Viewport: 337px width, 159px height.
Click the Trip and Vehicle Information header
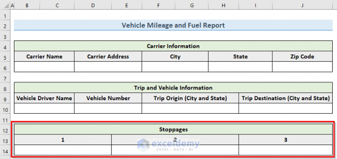pos(173,87)
